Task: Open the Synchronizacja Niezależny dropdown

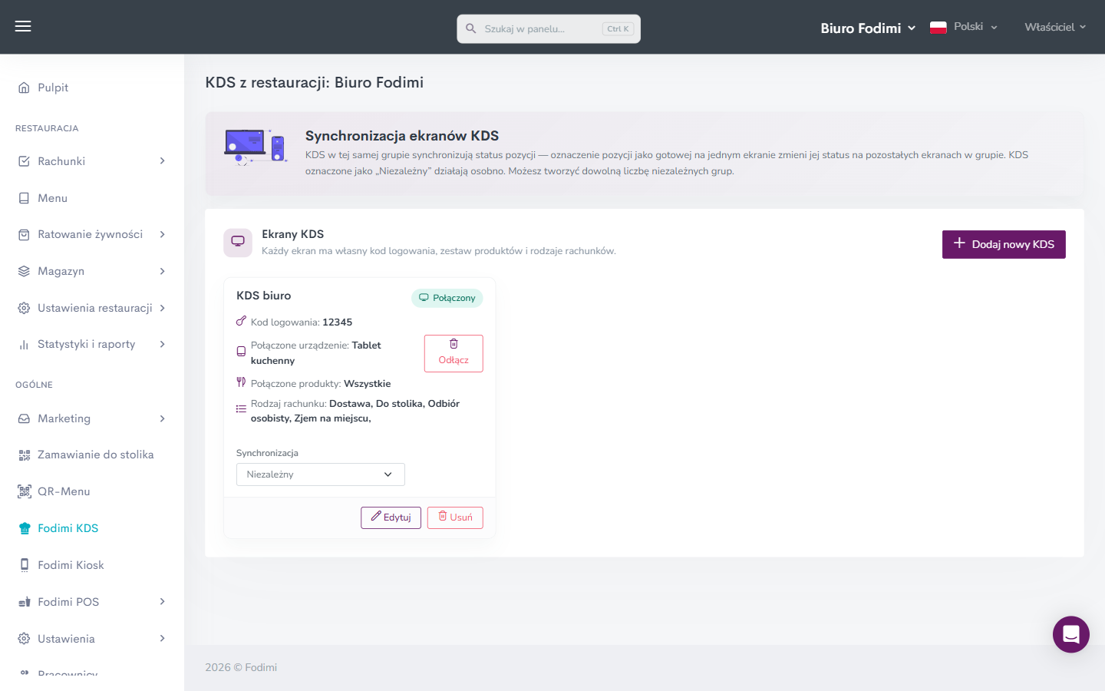Action: point(321,474)
